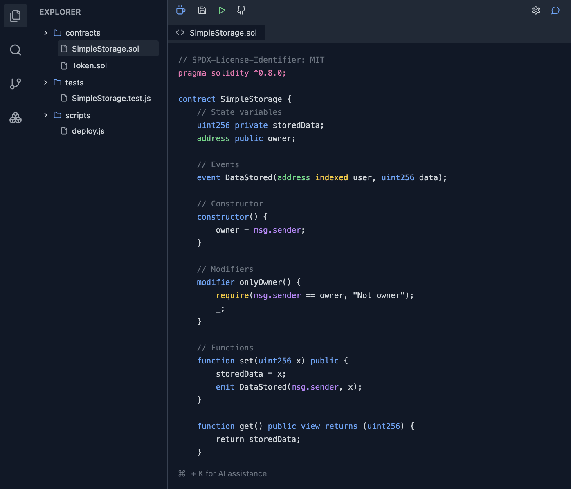Open the GitHub icon in toolbar
This screenshot has width=571, height=489.
[241, 10]
